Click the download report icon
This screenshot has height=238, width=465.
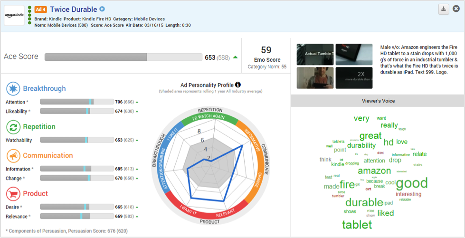(x=444, y=10)
